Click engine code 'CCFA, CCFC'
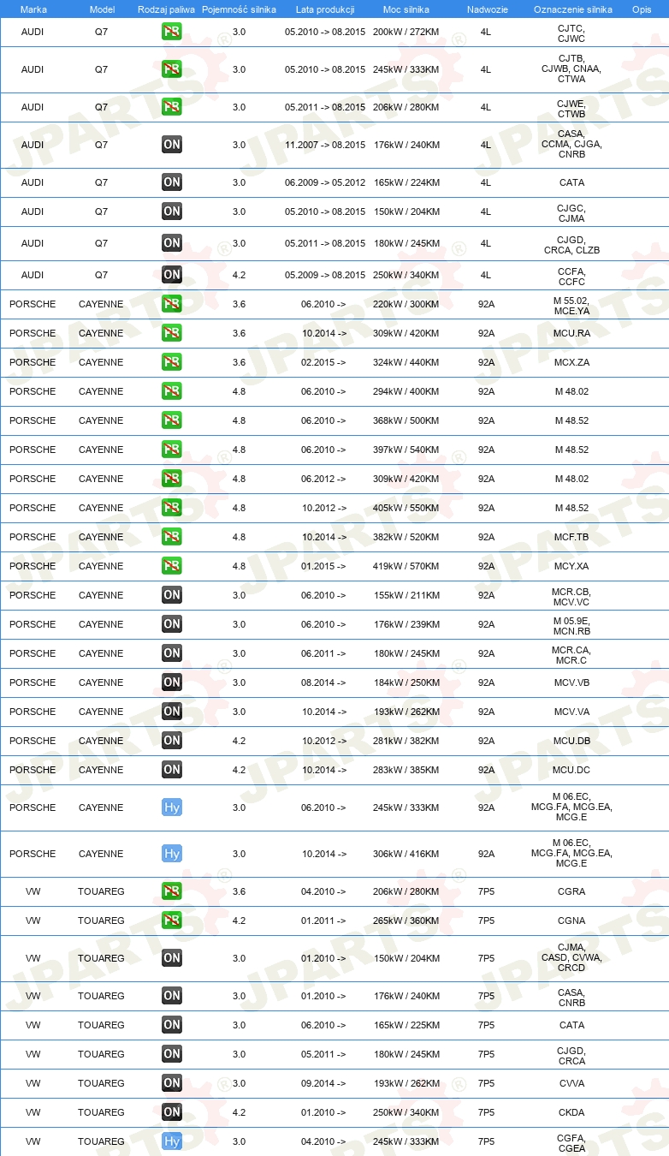 coord(571,276)
